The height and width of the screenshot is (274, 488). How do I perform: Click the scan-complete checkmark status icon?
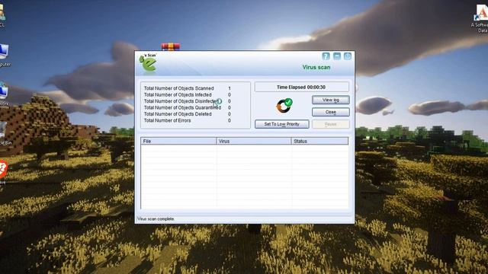click(284, 106)
